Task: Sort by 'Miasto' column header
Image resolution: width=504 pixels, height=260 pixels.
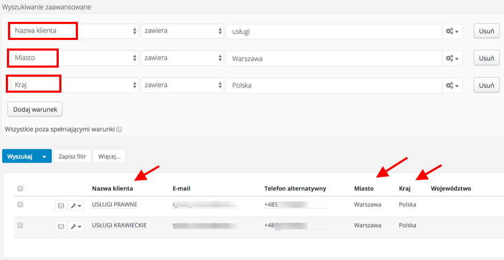Action: [x=364, y=189]
